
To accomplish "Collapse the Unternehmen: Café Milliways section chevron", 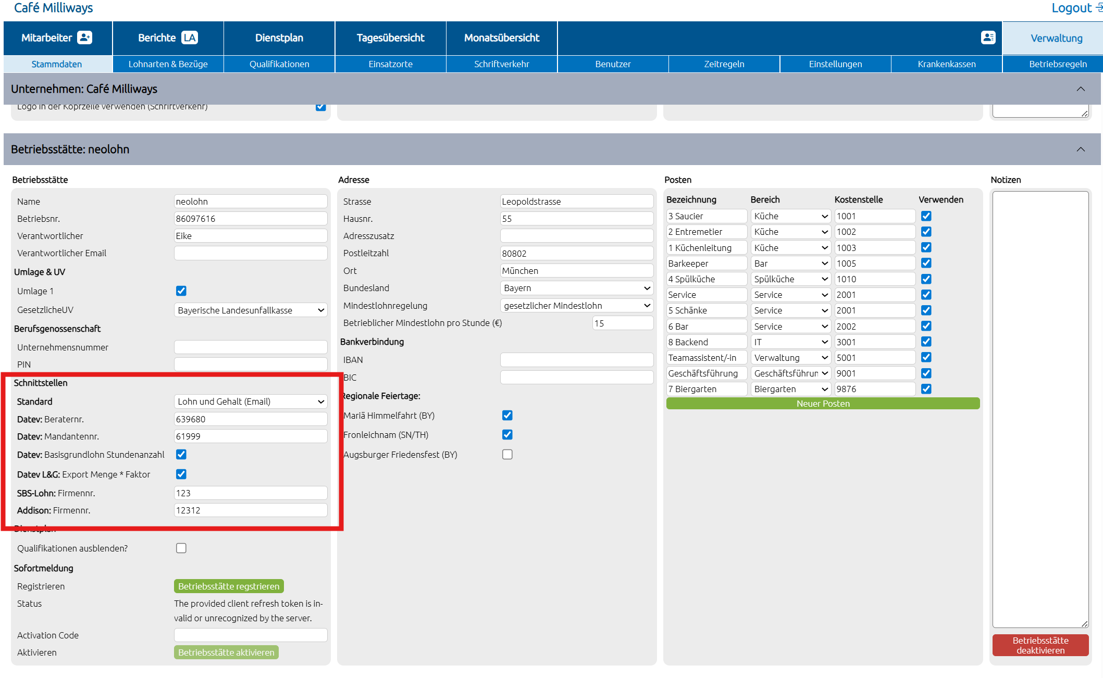I will (x=1081, y=89).
